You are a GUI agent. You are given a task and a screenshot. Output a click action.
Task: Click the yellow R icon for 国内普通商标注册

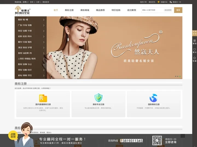[43, 98]
